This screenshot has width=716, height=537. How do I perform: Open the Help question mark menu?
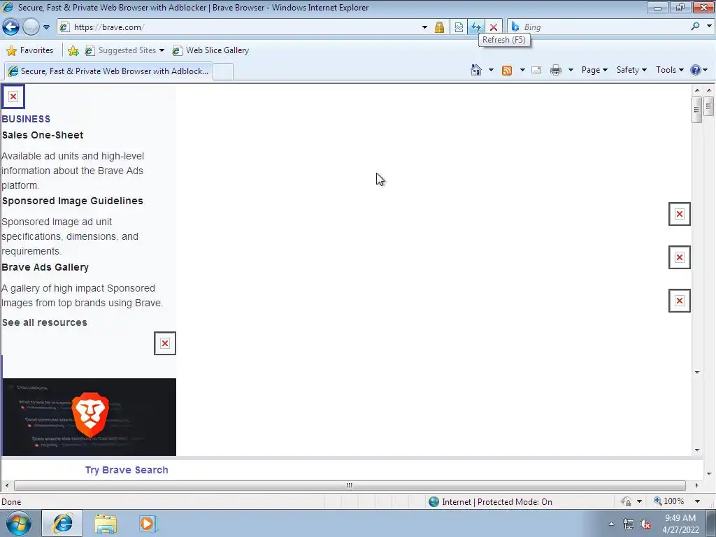[699, 70]
